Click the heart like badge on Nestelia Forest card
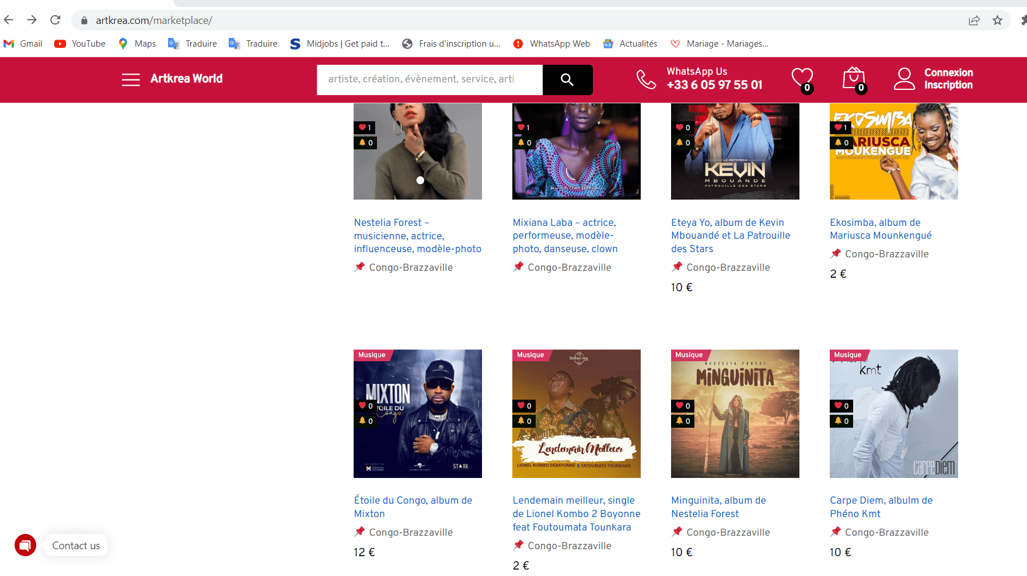1027x576 pixels. click(x=365, y=127)
